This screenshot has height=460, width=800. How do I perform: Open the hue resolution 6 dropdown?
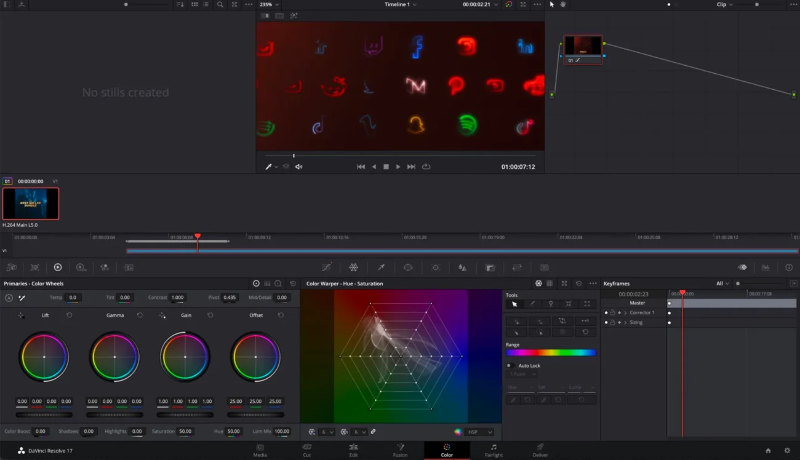(327, 432)
